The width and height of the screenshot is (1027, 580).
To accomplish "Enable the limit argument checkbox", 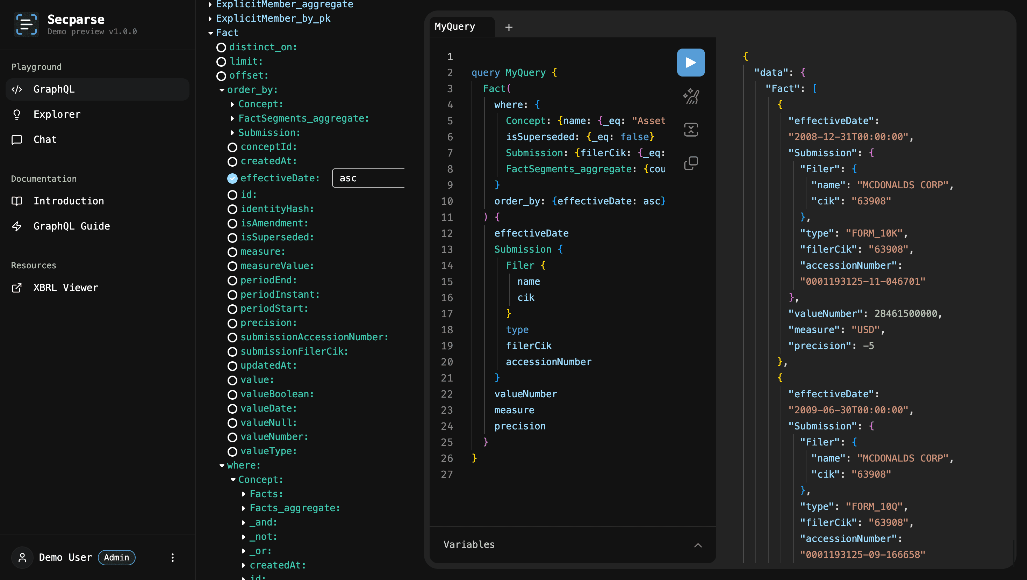I will [x=221, y=61].
